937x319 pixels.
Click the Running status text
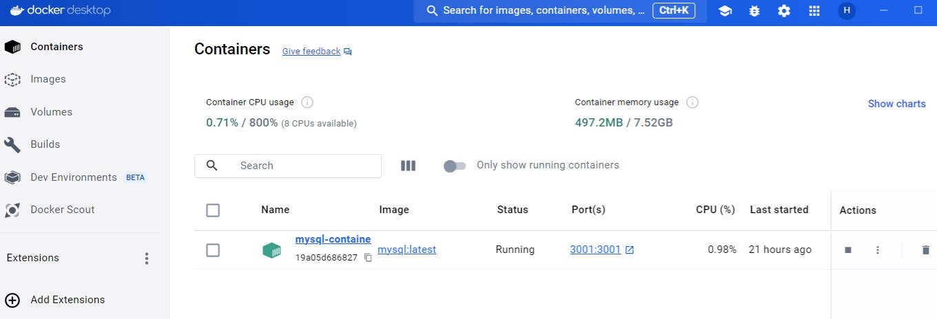coord(515,250)
